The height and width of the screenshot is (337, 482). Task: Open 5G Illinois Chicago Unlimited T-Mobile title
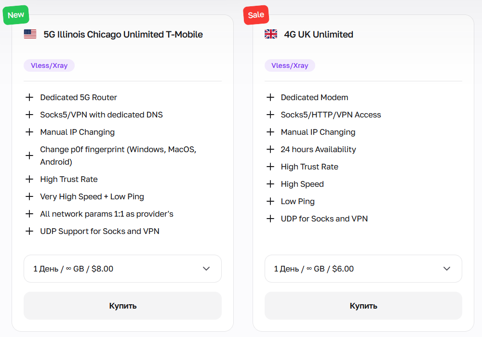coord(123,34)
